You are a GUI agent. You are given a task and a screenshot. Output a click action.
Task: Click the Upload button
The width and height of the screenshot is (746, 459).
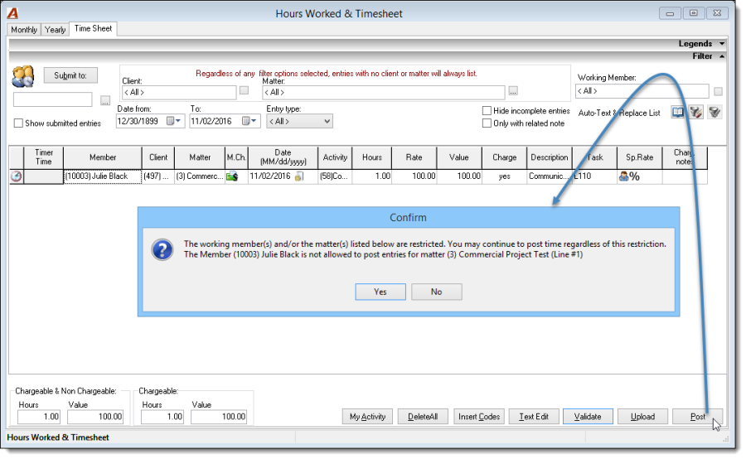(642, 417)
